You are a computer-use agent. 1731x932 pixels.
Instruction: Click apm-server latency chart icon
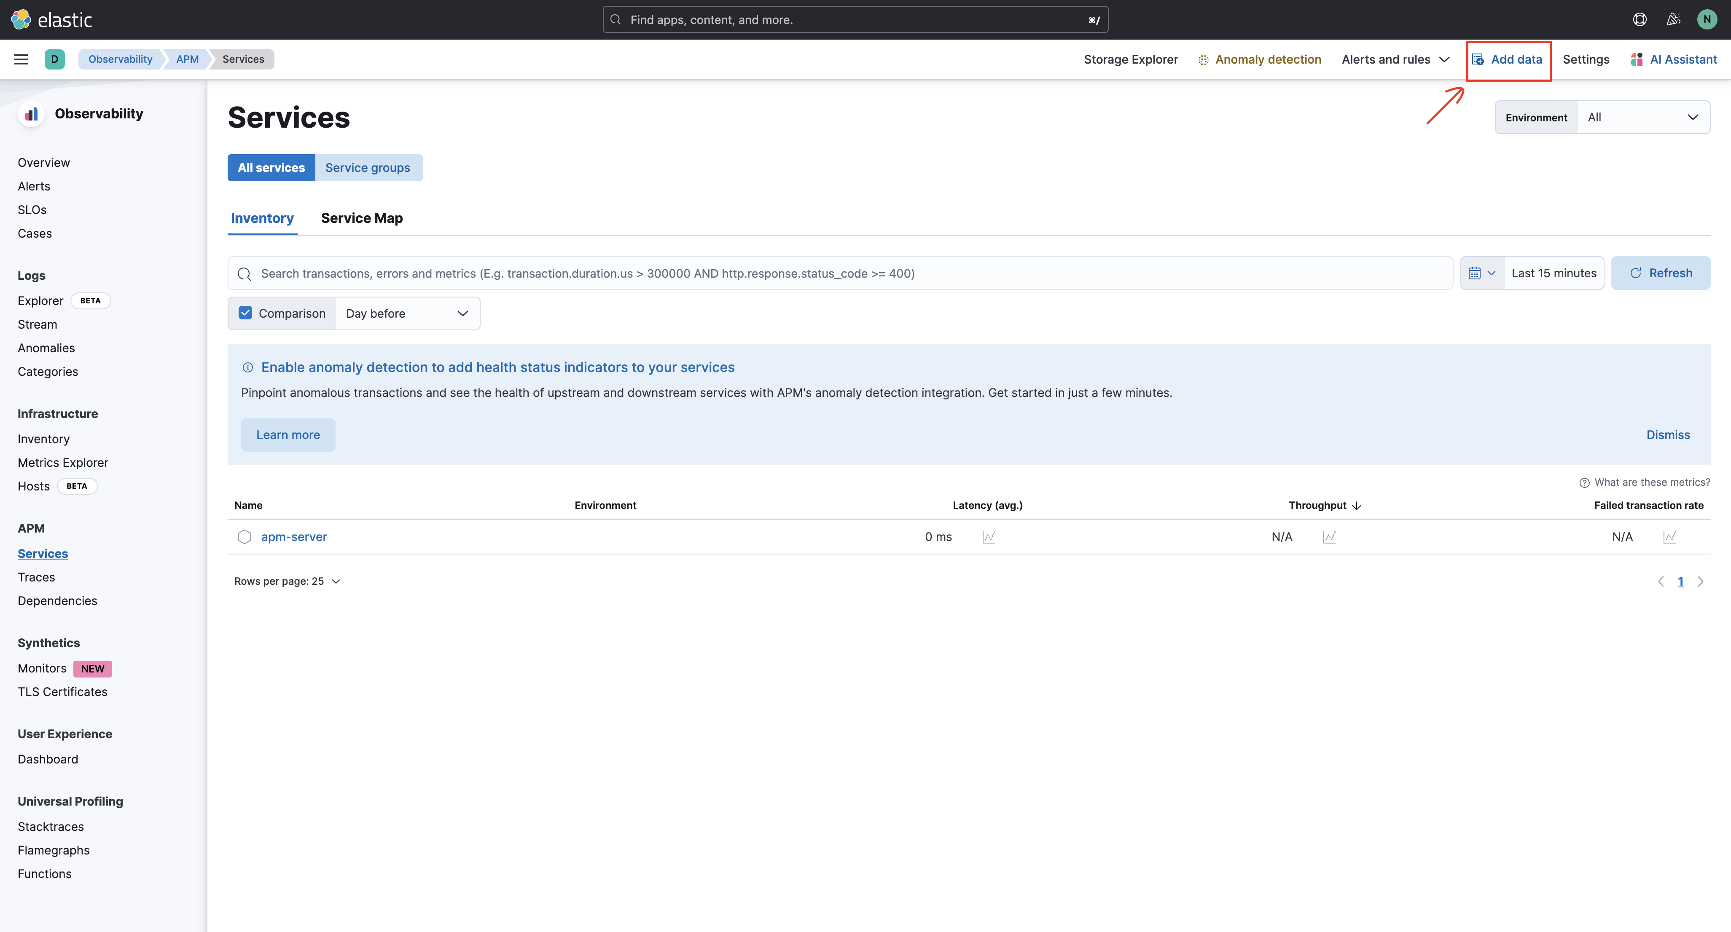click(x=989, y=536)
